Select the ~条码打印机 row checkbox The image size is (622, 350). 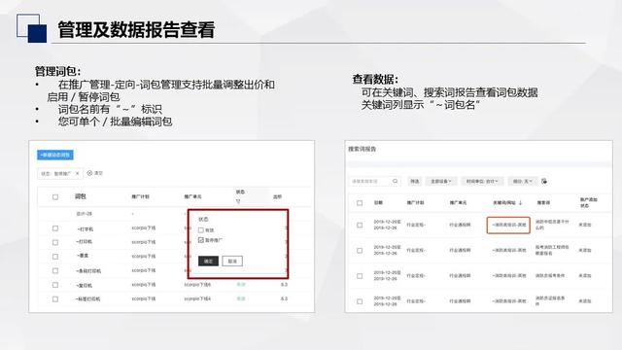[x=55, y=270]
